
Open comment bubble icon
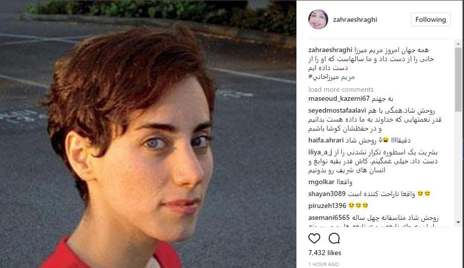[334, 238]
